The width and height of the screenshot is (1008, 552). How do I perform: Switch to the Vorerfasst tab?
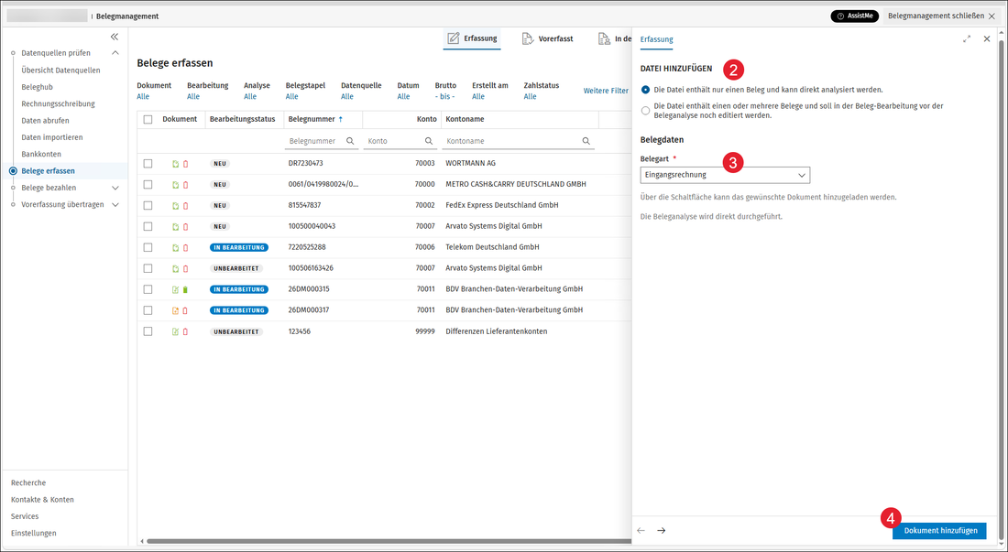(x=547, y=39)
